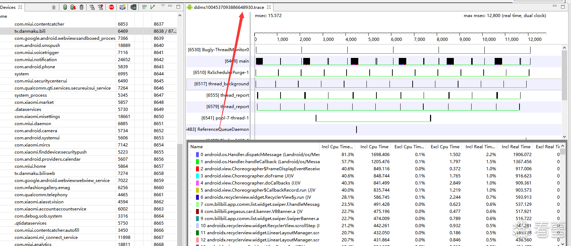This screenshot has width=571, height=246.
Task: Minimize the trace editor panel
Action: (555, 6)
